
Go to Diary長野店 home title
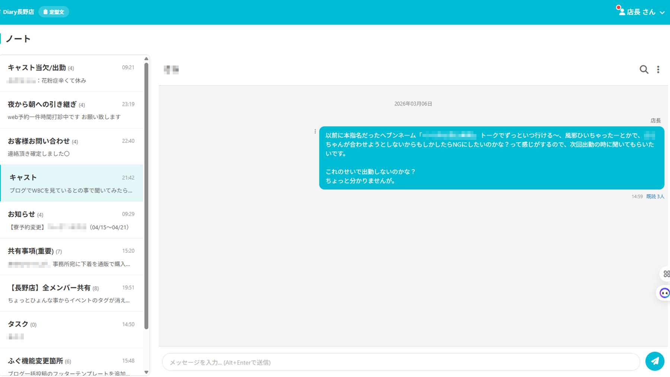(18, 12)
